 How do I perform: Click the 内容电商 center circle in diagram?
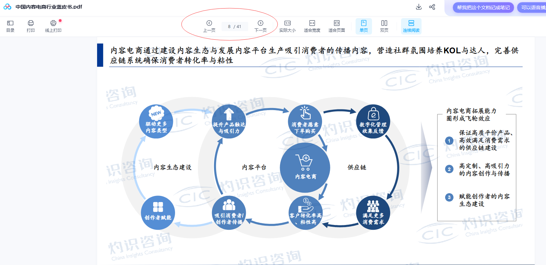305,168
